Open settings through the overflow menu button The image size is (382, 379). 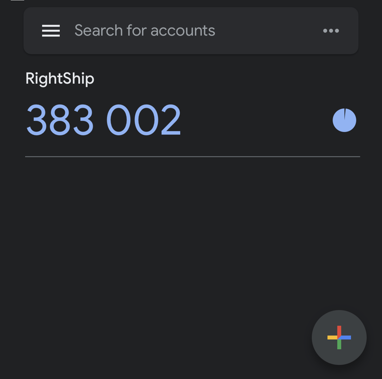(x=331, y=31)
